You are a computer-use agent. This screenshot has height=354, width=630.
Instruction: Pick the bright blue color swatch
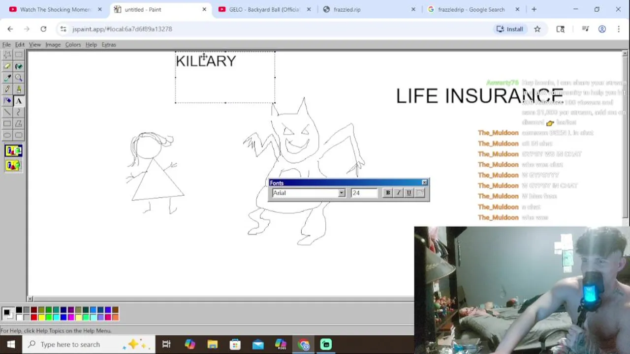point(63,317)
